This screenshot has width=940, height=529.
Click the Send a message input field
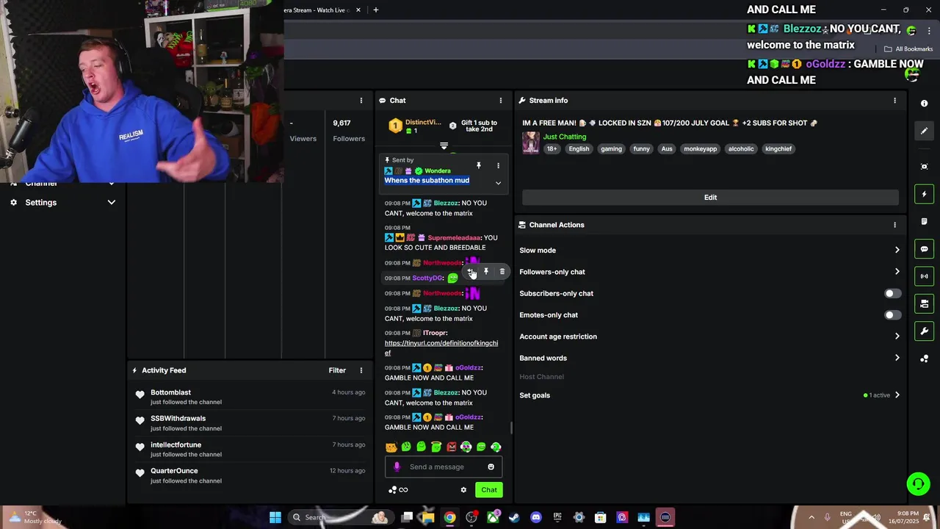443,467
